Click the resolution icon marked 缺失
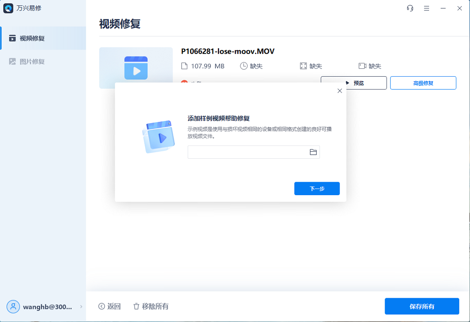 point(303,65)
